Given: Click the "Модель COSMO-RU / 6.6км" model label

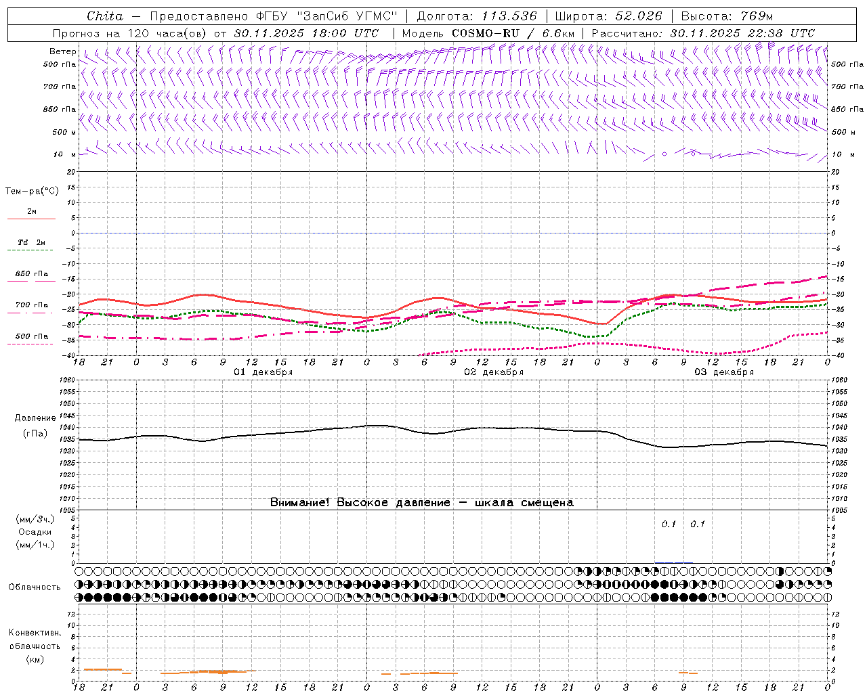Looking at the screenshot, I should (x=488, y=33).
